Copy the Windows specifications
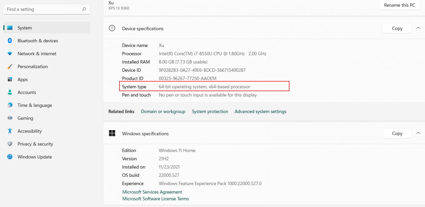The height and width of the screenshot is (207, 425). (397, 134)
